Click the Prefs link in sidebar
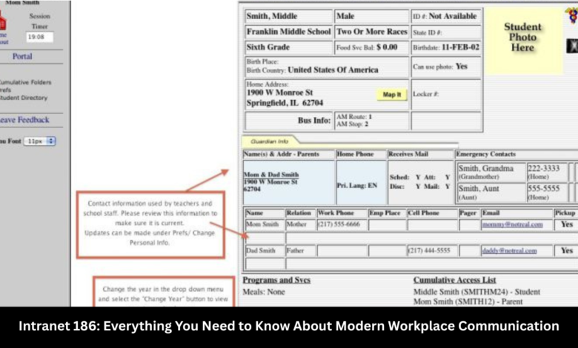Screen dimensions: 578x348 (x=5, y=90)
